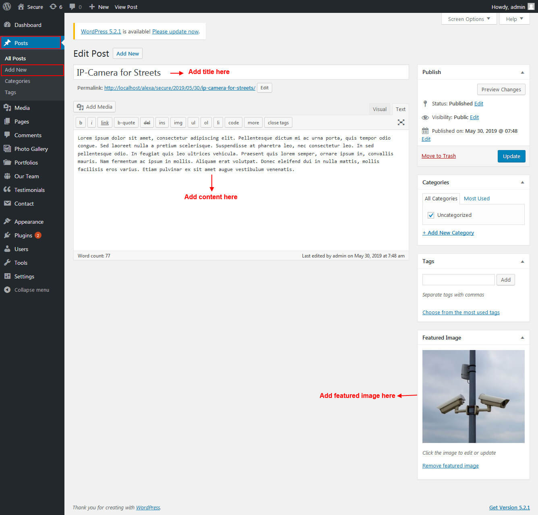
Task: Click View Post in admin bar
Action: [126, 6]
